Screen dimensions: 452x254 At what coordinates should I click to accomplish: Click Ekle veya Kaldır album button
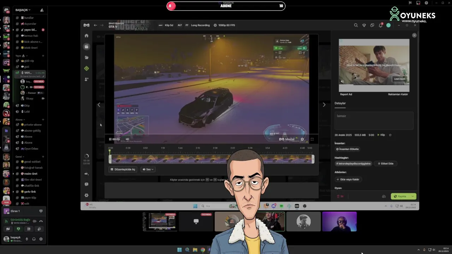point(348,180)
